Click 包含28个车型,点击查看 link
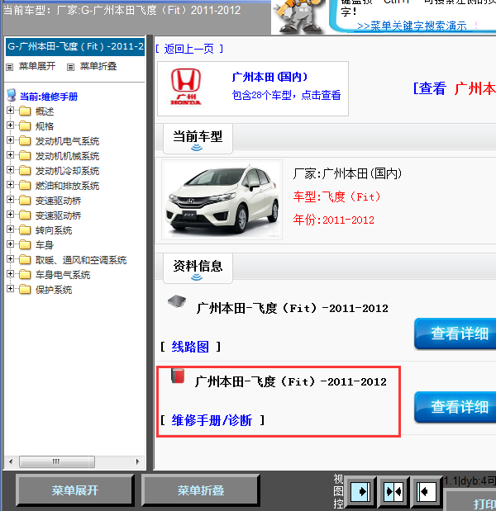The height and width of the screenshot is (511, 496). click(286, 95)
